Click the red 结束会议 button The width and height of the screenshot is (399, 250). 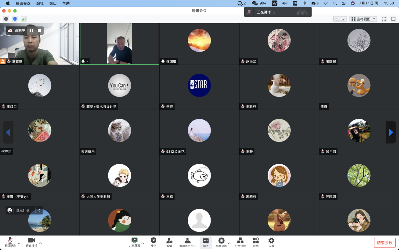click(384, 243)
